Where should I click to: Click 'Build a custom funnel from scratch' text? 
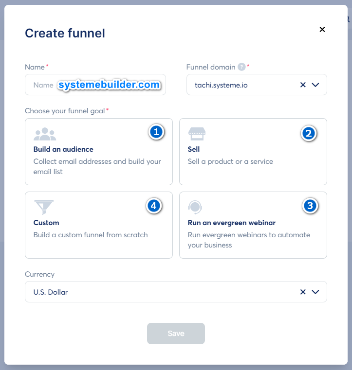(x=91, y=235)
